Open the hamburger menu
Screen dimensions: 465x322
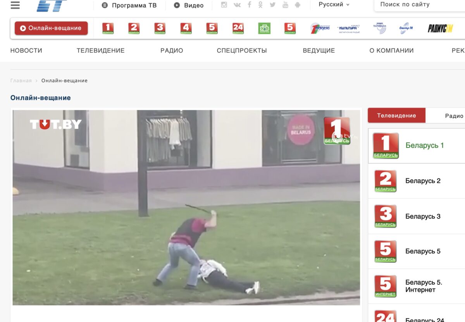point(15,5)
